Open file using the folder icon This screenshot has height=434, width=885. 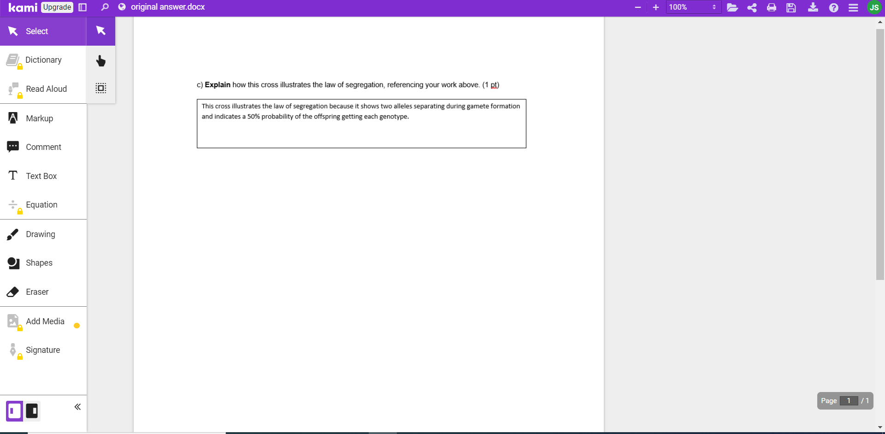(x=732, y=7)
